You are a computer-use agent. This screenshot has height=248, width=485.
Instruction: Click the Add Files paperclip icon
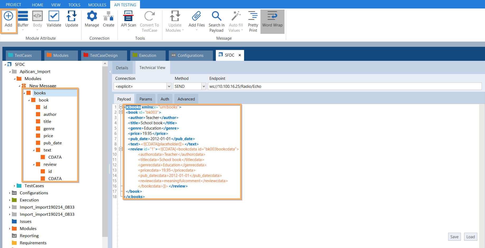click(197, 16)
